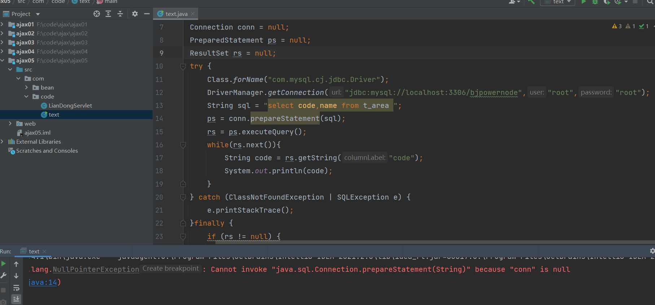The height and width of the screenshot is (305, 655).
Task: Toggle the code fold marker on the try line
Action: pos(183,66)
